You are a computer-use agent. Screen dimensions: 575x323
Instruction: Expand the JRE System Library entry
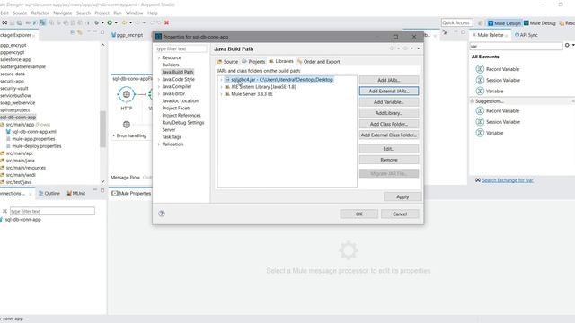221,87
